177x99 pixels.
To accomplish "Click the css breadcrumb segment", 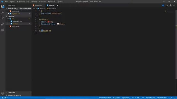I will [x=34, y=9].
